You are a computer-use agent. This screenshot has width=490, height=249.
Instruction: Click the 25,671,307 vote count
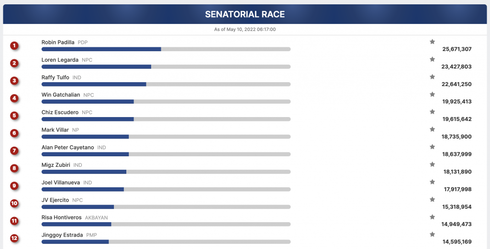click(x=457, y=49)
